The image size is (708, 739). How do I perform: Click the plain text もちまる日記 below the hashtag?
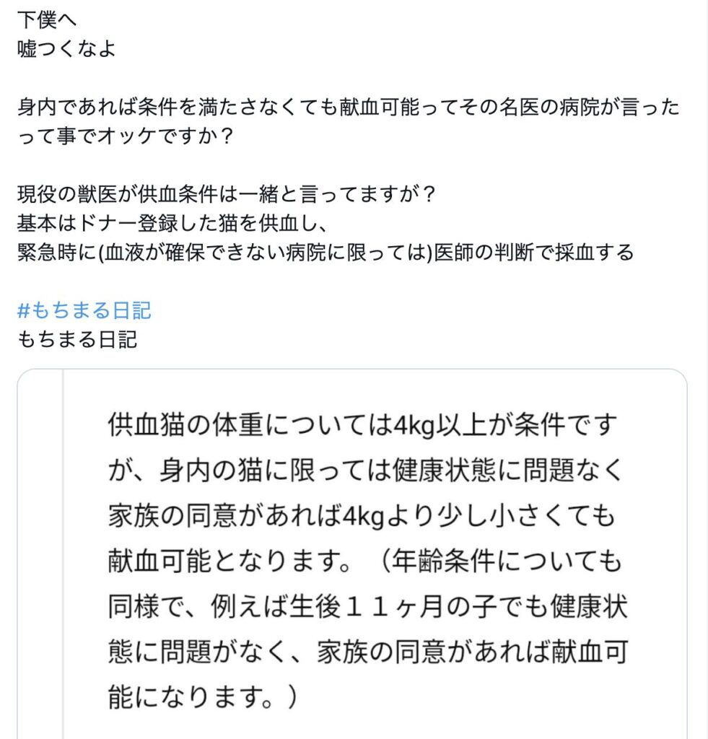click(77, 339)
